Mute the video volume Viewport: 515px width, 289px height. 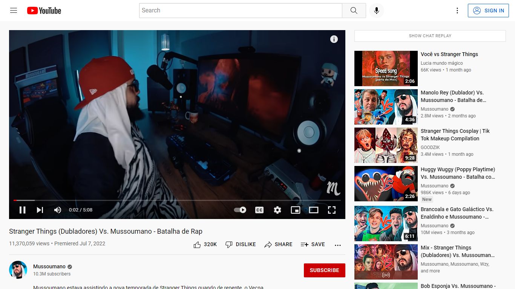click(x=58, y=210)
